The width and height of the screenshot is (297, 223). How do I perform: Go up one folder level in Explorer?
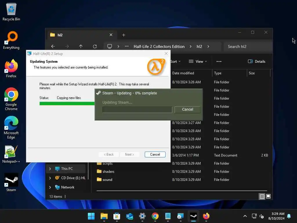[81, 46]
